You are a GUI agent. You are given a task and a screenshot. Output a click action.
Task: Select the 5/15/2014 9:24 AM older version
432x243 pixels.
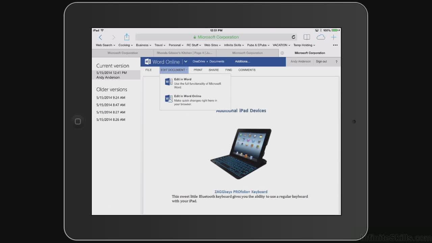point(111,98)
